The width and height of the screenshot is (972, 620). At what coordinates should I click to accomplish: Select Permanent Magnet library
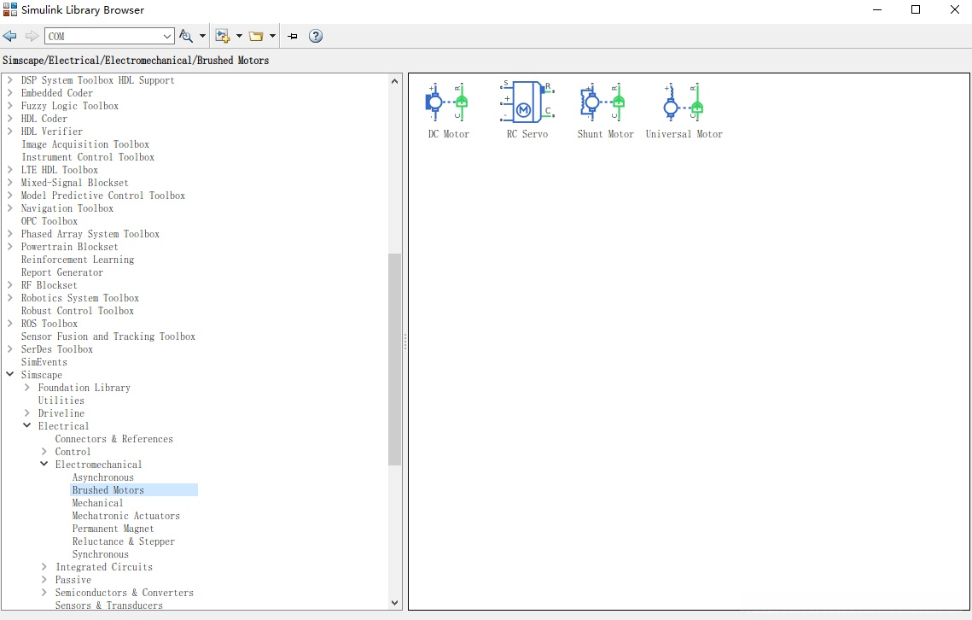tap(113, 528)
